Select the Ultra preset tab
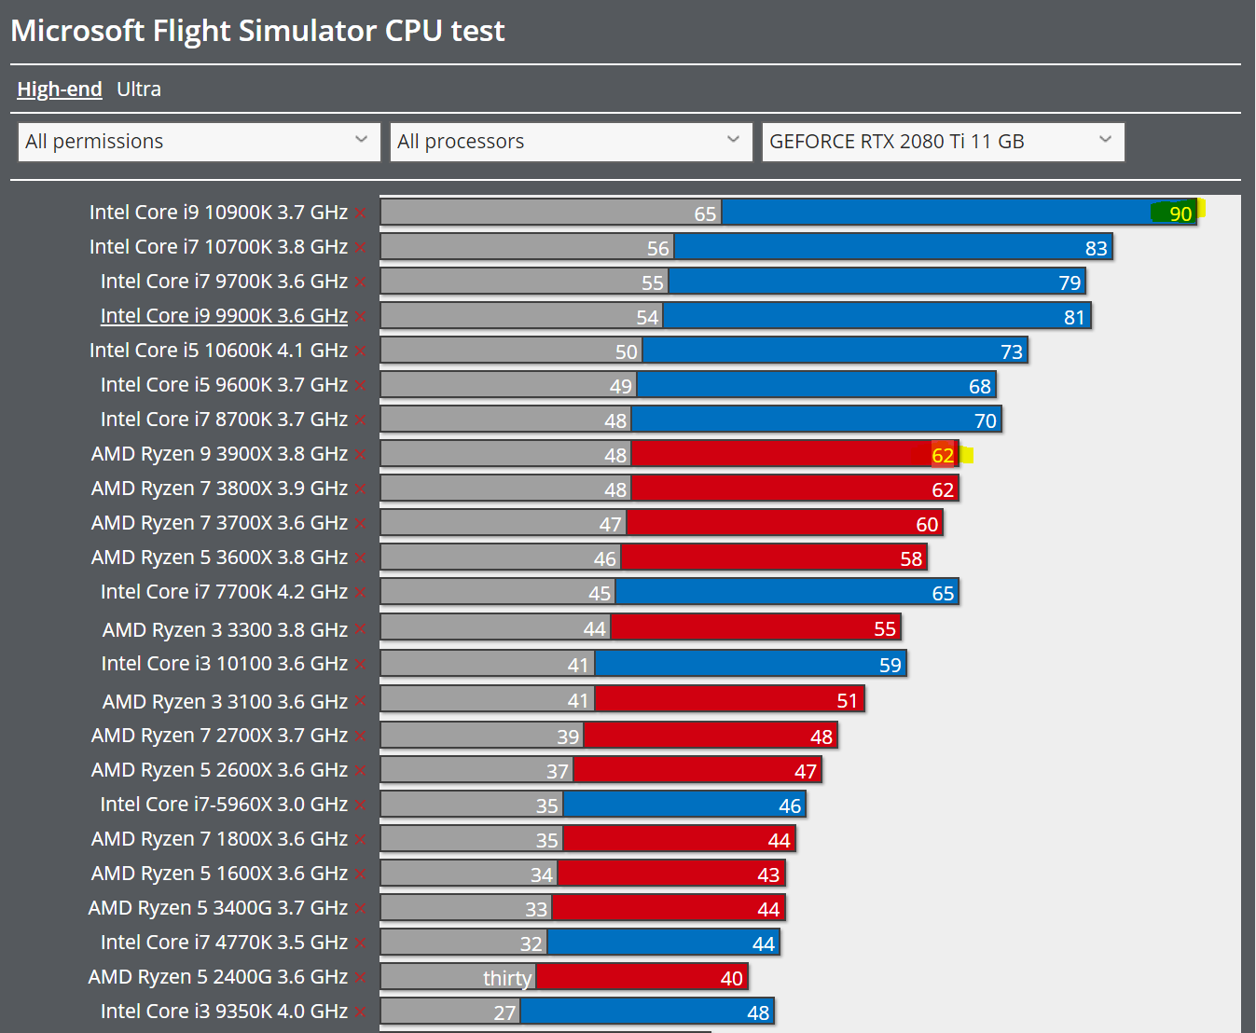 (139, 90)
